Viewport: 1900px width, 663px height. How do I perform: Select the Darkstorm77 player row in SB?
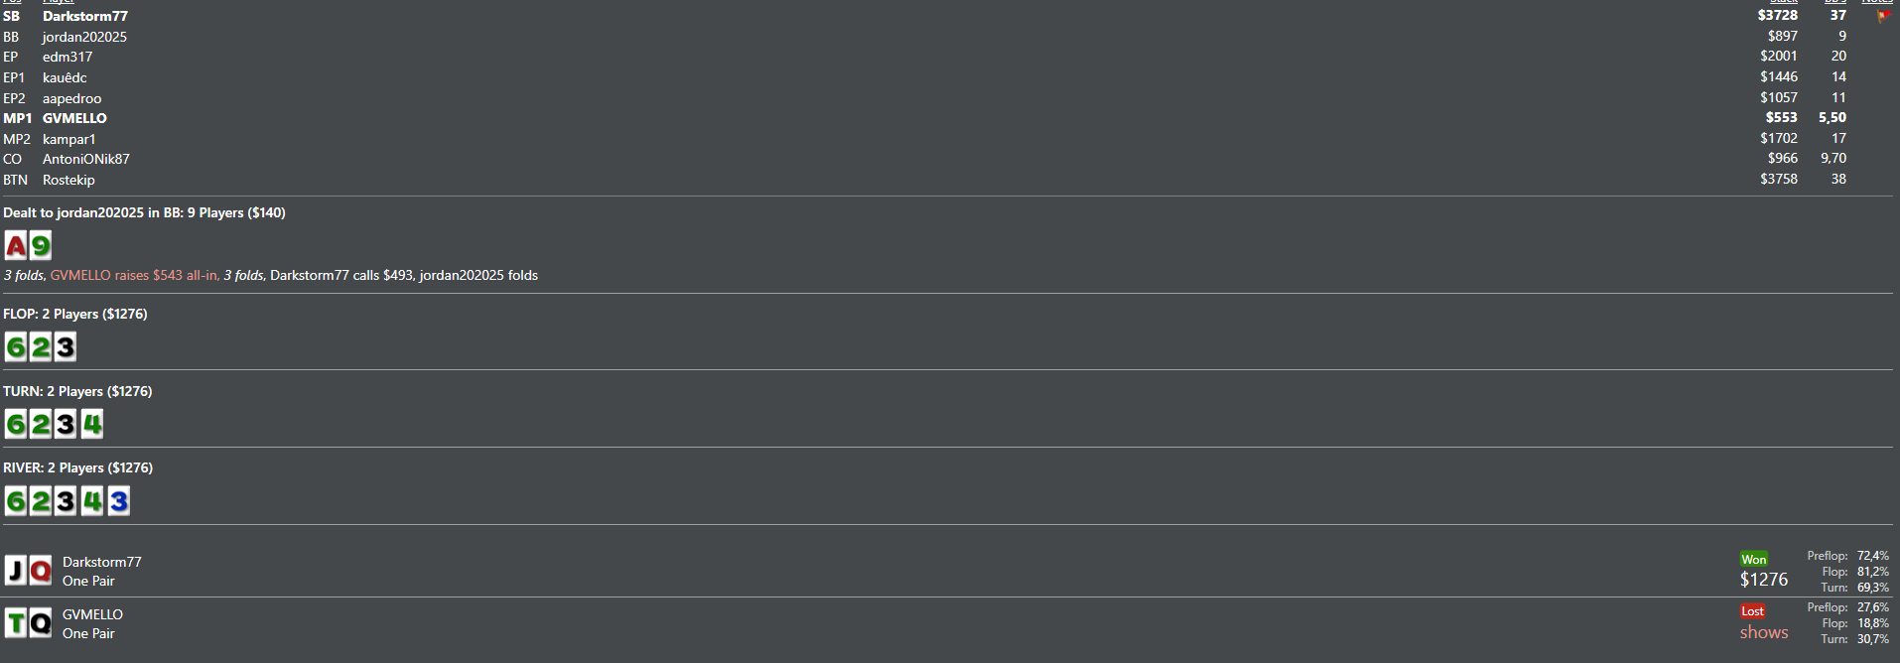[x=948, y=16]
